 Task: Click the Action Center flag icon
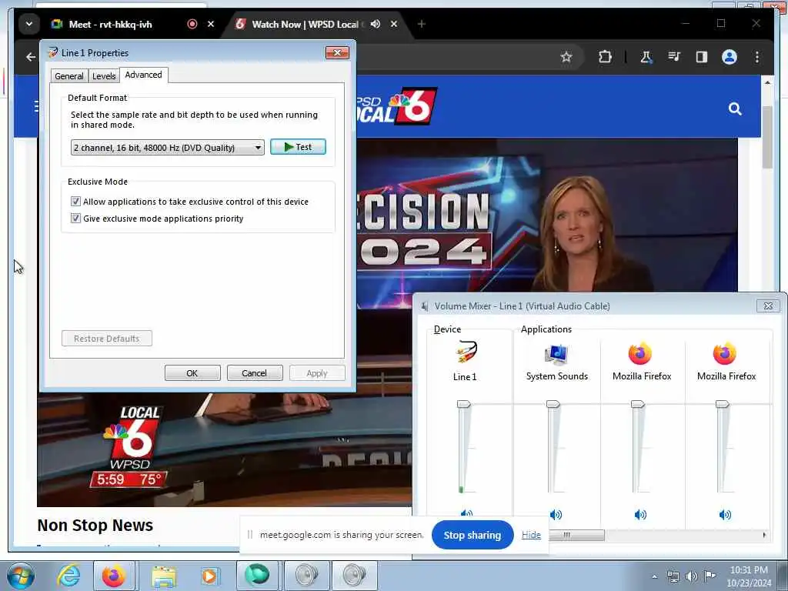[710, 576]
